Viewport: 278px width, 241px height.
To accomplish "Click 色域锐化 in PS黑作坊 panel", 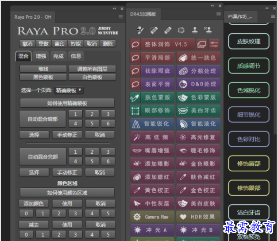I will point(249,90).
